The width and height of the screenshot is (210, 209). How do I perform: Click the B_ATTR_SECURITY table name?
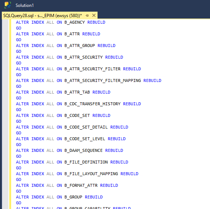[84, 57]
